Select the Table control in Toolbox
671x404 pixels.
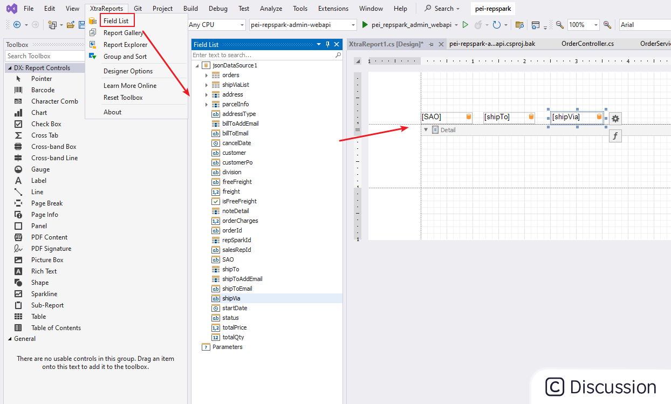(38, 317)
